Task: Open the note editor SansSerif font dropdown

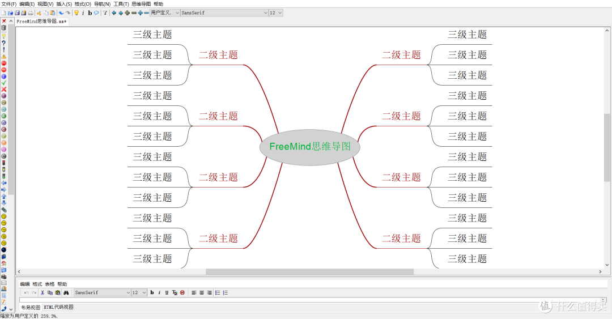Action: (x=102, y=292)
